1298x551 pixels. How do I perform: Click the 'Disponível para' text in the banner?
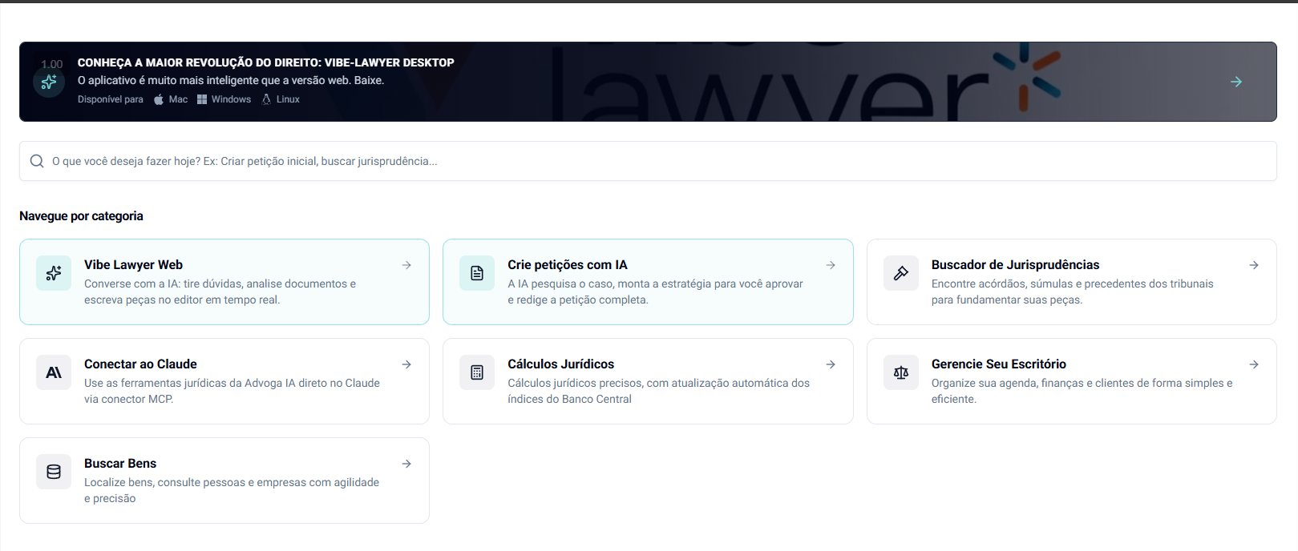[x=111, y=99]
